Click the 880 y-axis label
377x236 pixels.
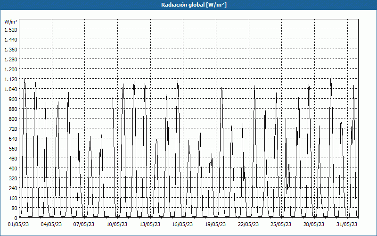[x=13, y=109]
